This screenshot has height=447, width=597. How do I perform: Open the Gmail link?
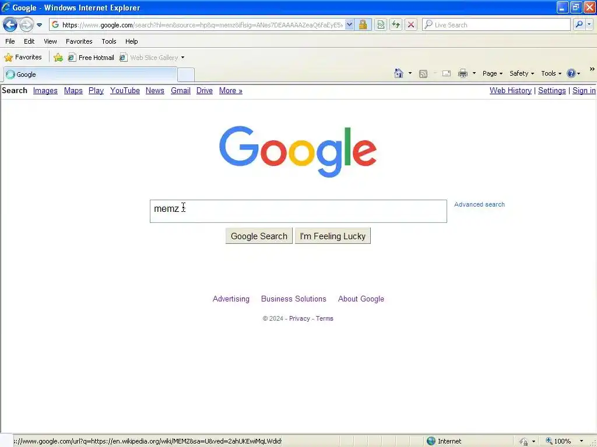coord(181,90)
